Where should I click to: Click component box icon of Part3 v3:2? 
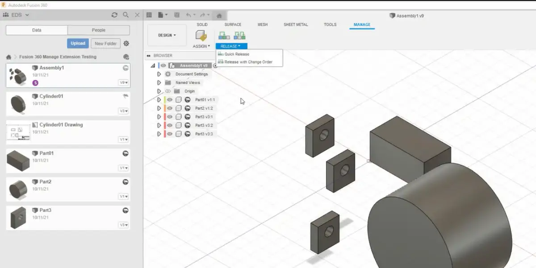point(179,126)
